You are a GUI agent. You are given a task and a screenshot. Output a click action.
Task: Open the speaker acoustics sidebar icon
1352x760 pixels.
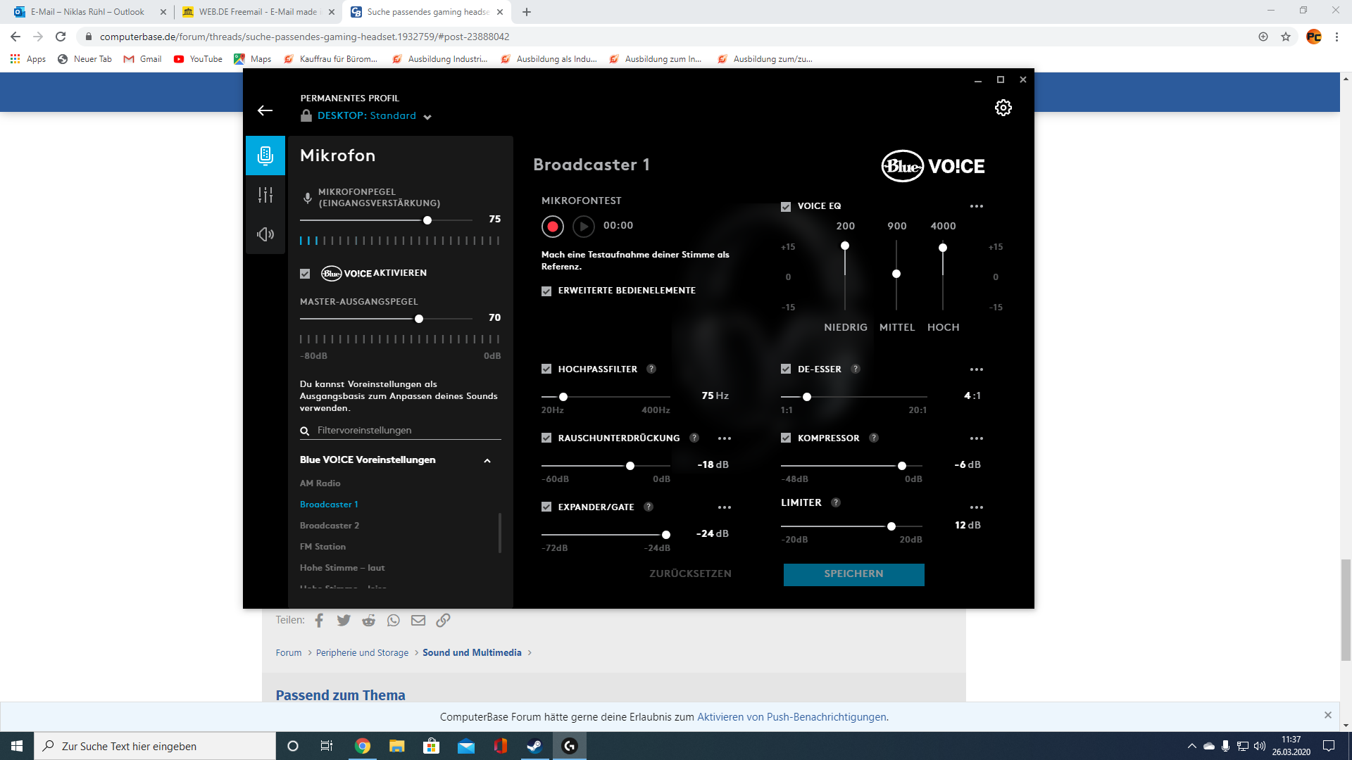coord(265,234)
